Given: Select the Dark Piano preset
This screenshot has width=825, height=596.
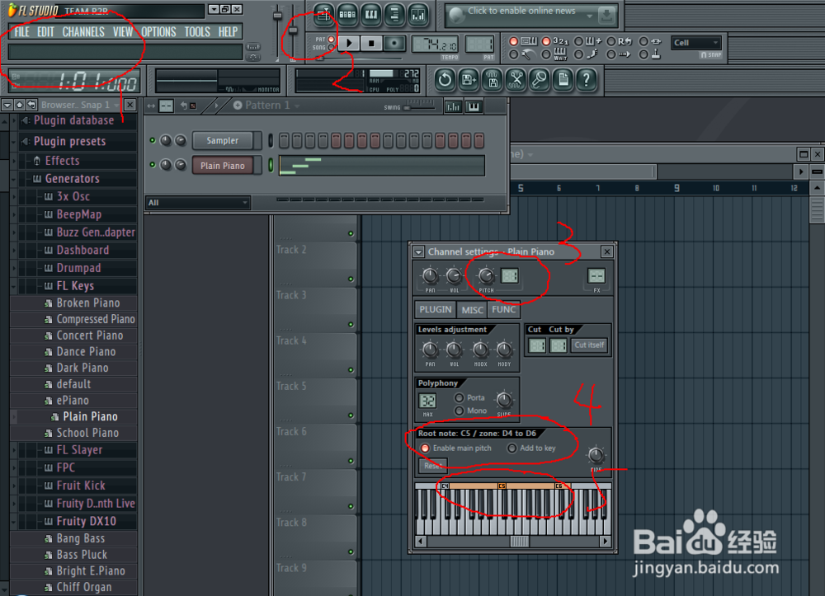Looking at the screenshot, I should tap(82, 368).
